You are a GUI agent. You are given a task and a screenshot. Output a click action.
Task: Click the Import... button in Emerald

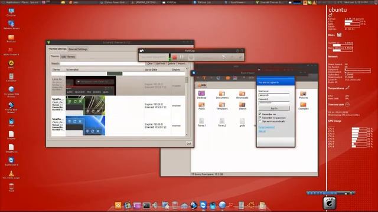(x=182, y=64)
